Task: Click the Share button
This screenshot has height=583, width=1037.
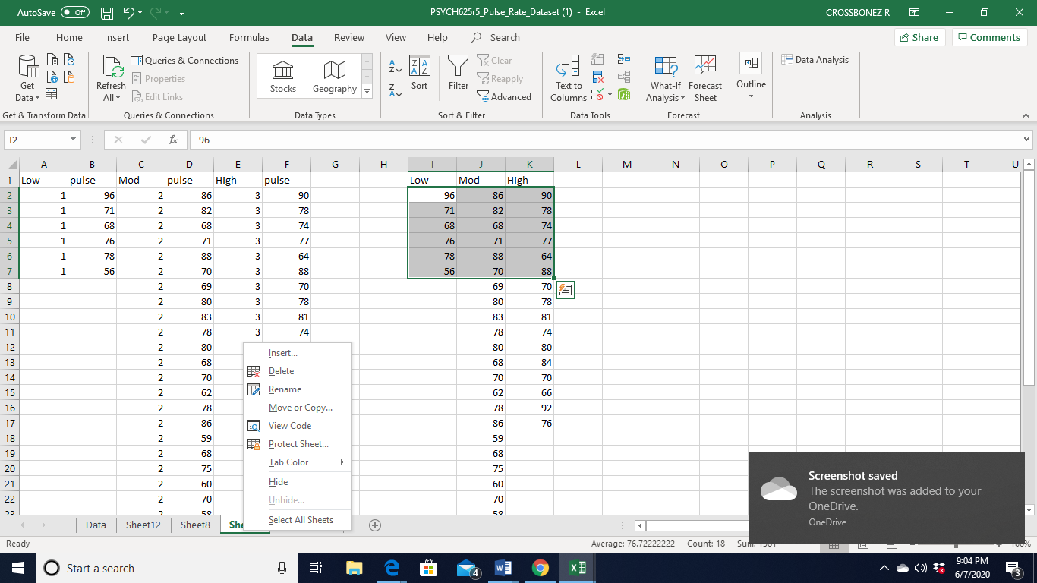Action: (920, 37)
